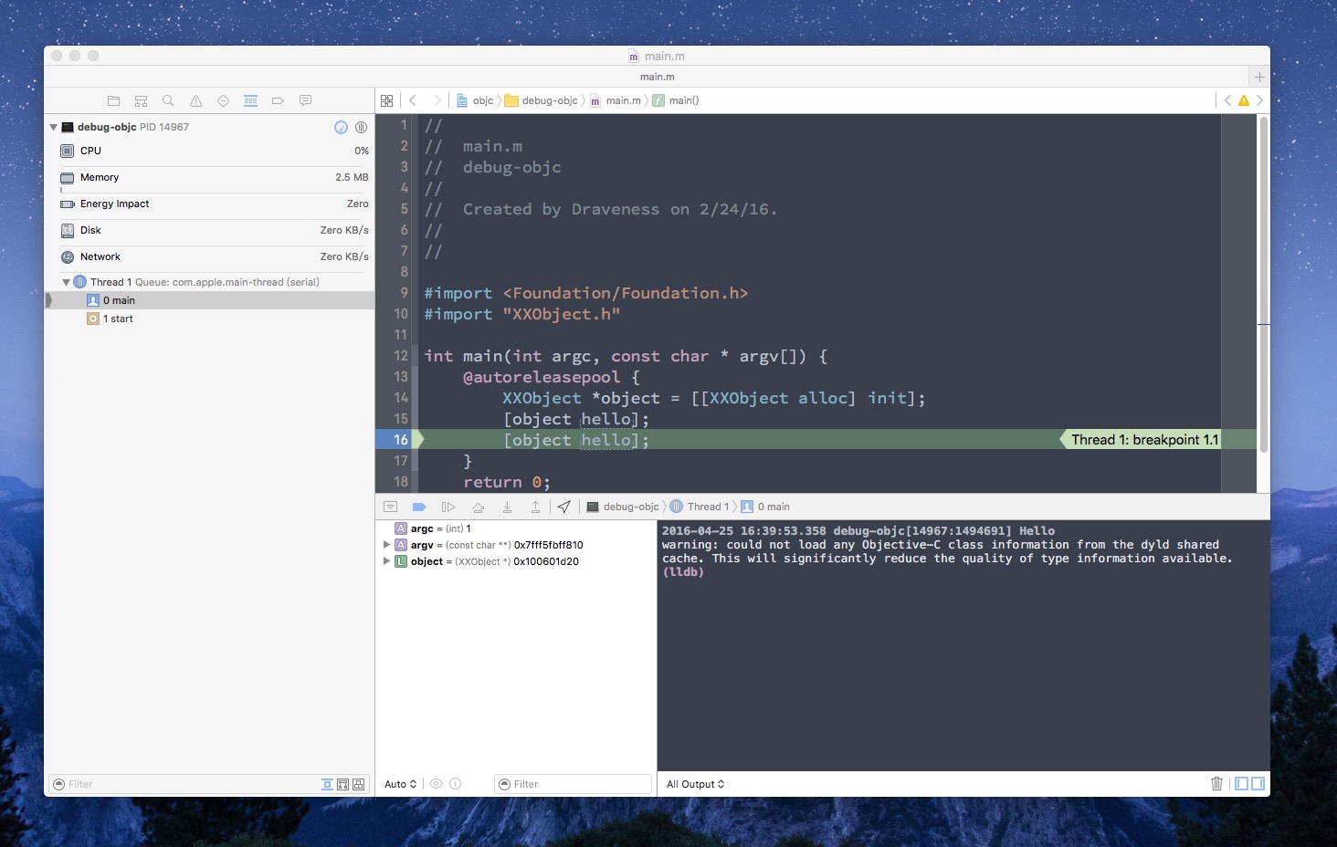
Task: Open the related items grid icon
Action: click(387, 100)
